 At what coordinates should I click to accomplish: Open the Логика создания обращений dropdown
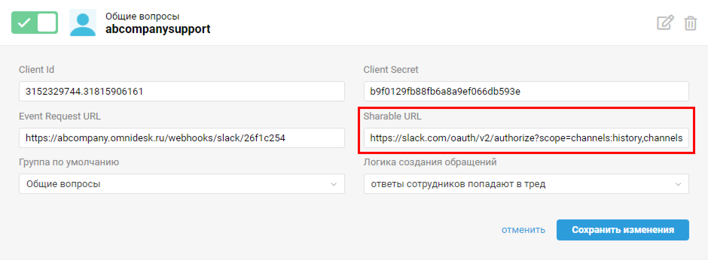click(x=526, y=184)
